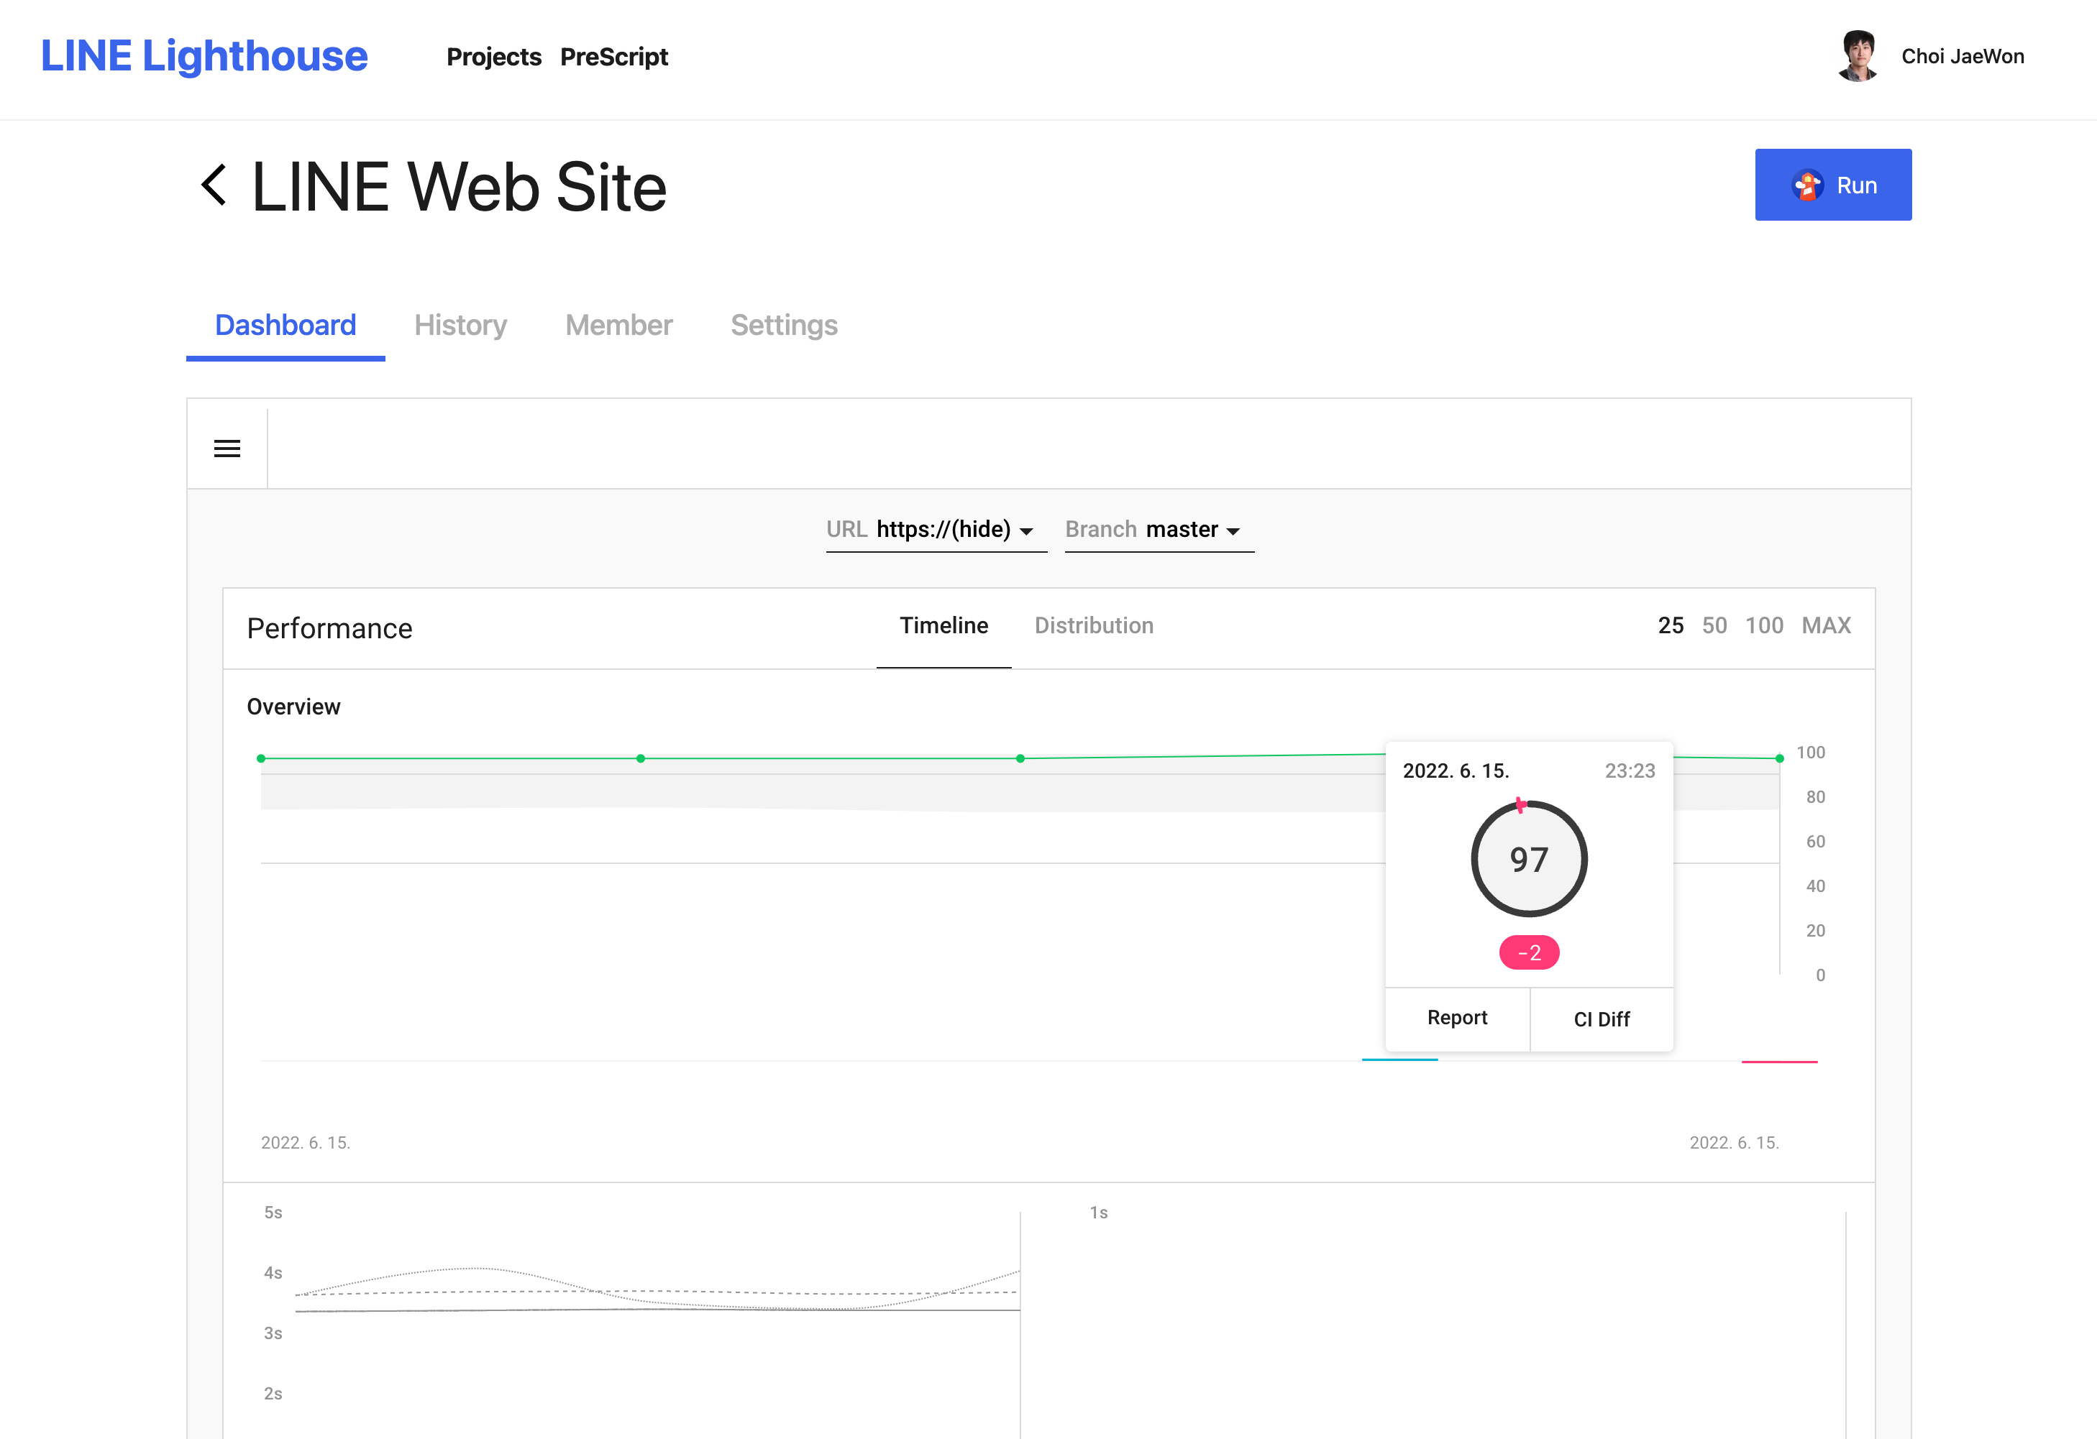Select the Dashboard tab
This screenshot has height=1439, width=2097.
tap(285, 326)
